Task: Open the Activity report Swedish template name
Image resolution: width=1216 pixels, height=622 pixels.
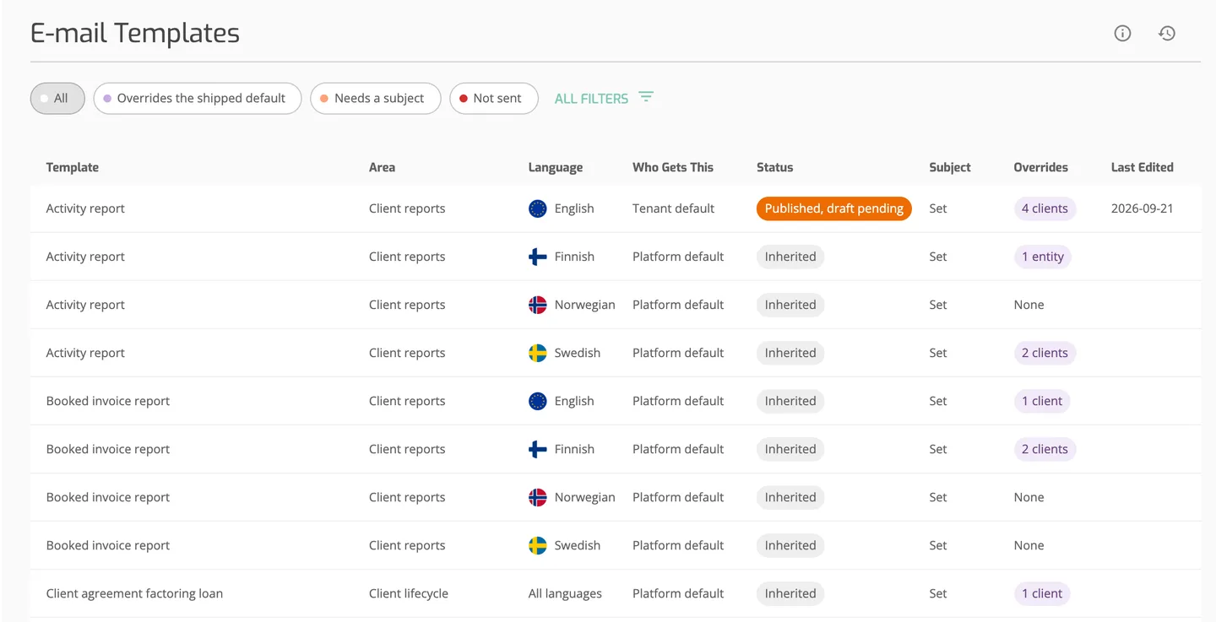Action: [x=85, y=353]
